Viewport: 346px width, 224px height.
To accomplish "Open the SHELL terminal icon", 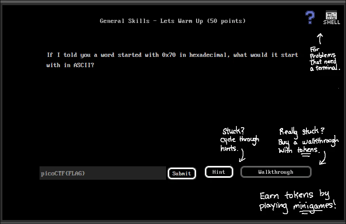I will (x=331, y=18).
